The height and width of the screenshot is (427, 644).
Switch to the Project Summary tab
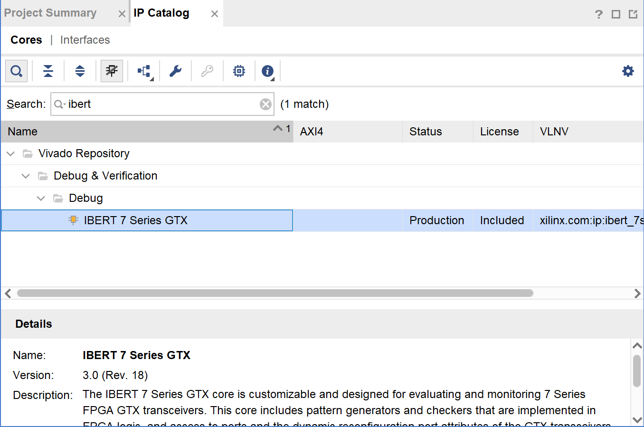50,13
